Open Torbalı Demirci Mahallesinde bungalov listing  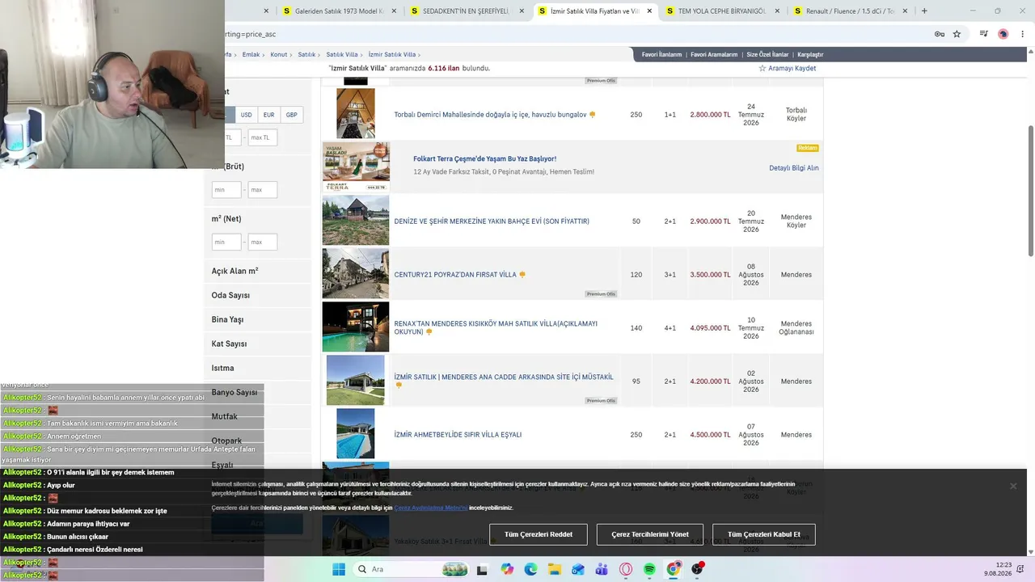(x=490, y=115)
